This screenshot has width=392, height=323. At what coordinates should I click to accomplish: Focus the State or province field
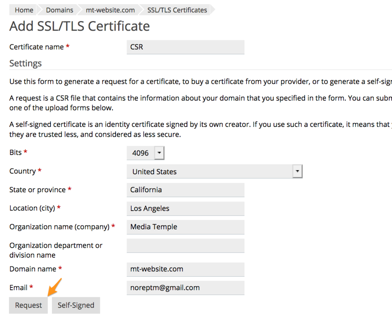coord(185,190)
